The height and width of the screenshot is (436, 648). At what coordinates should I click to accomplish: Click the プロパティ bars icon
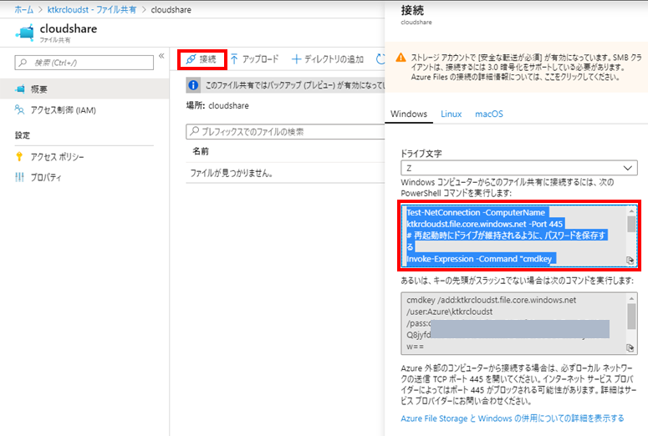click(x=19, y=177)
